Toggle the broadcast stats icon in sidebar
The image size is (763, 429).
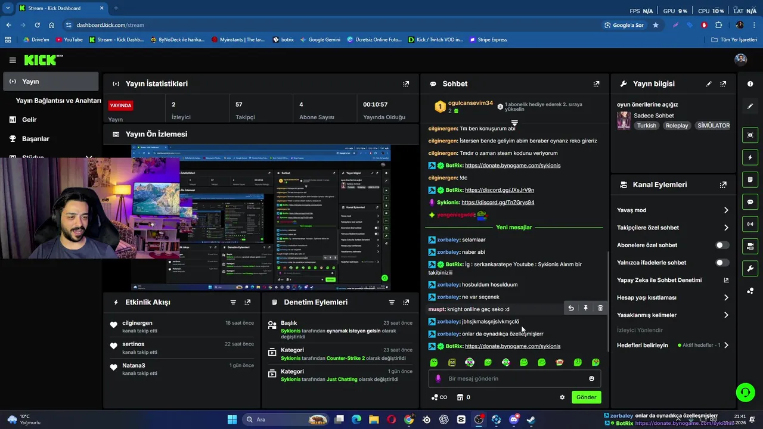750,224
